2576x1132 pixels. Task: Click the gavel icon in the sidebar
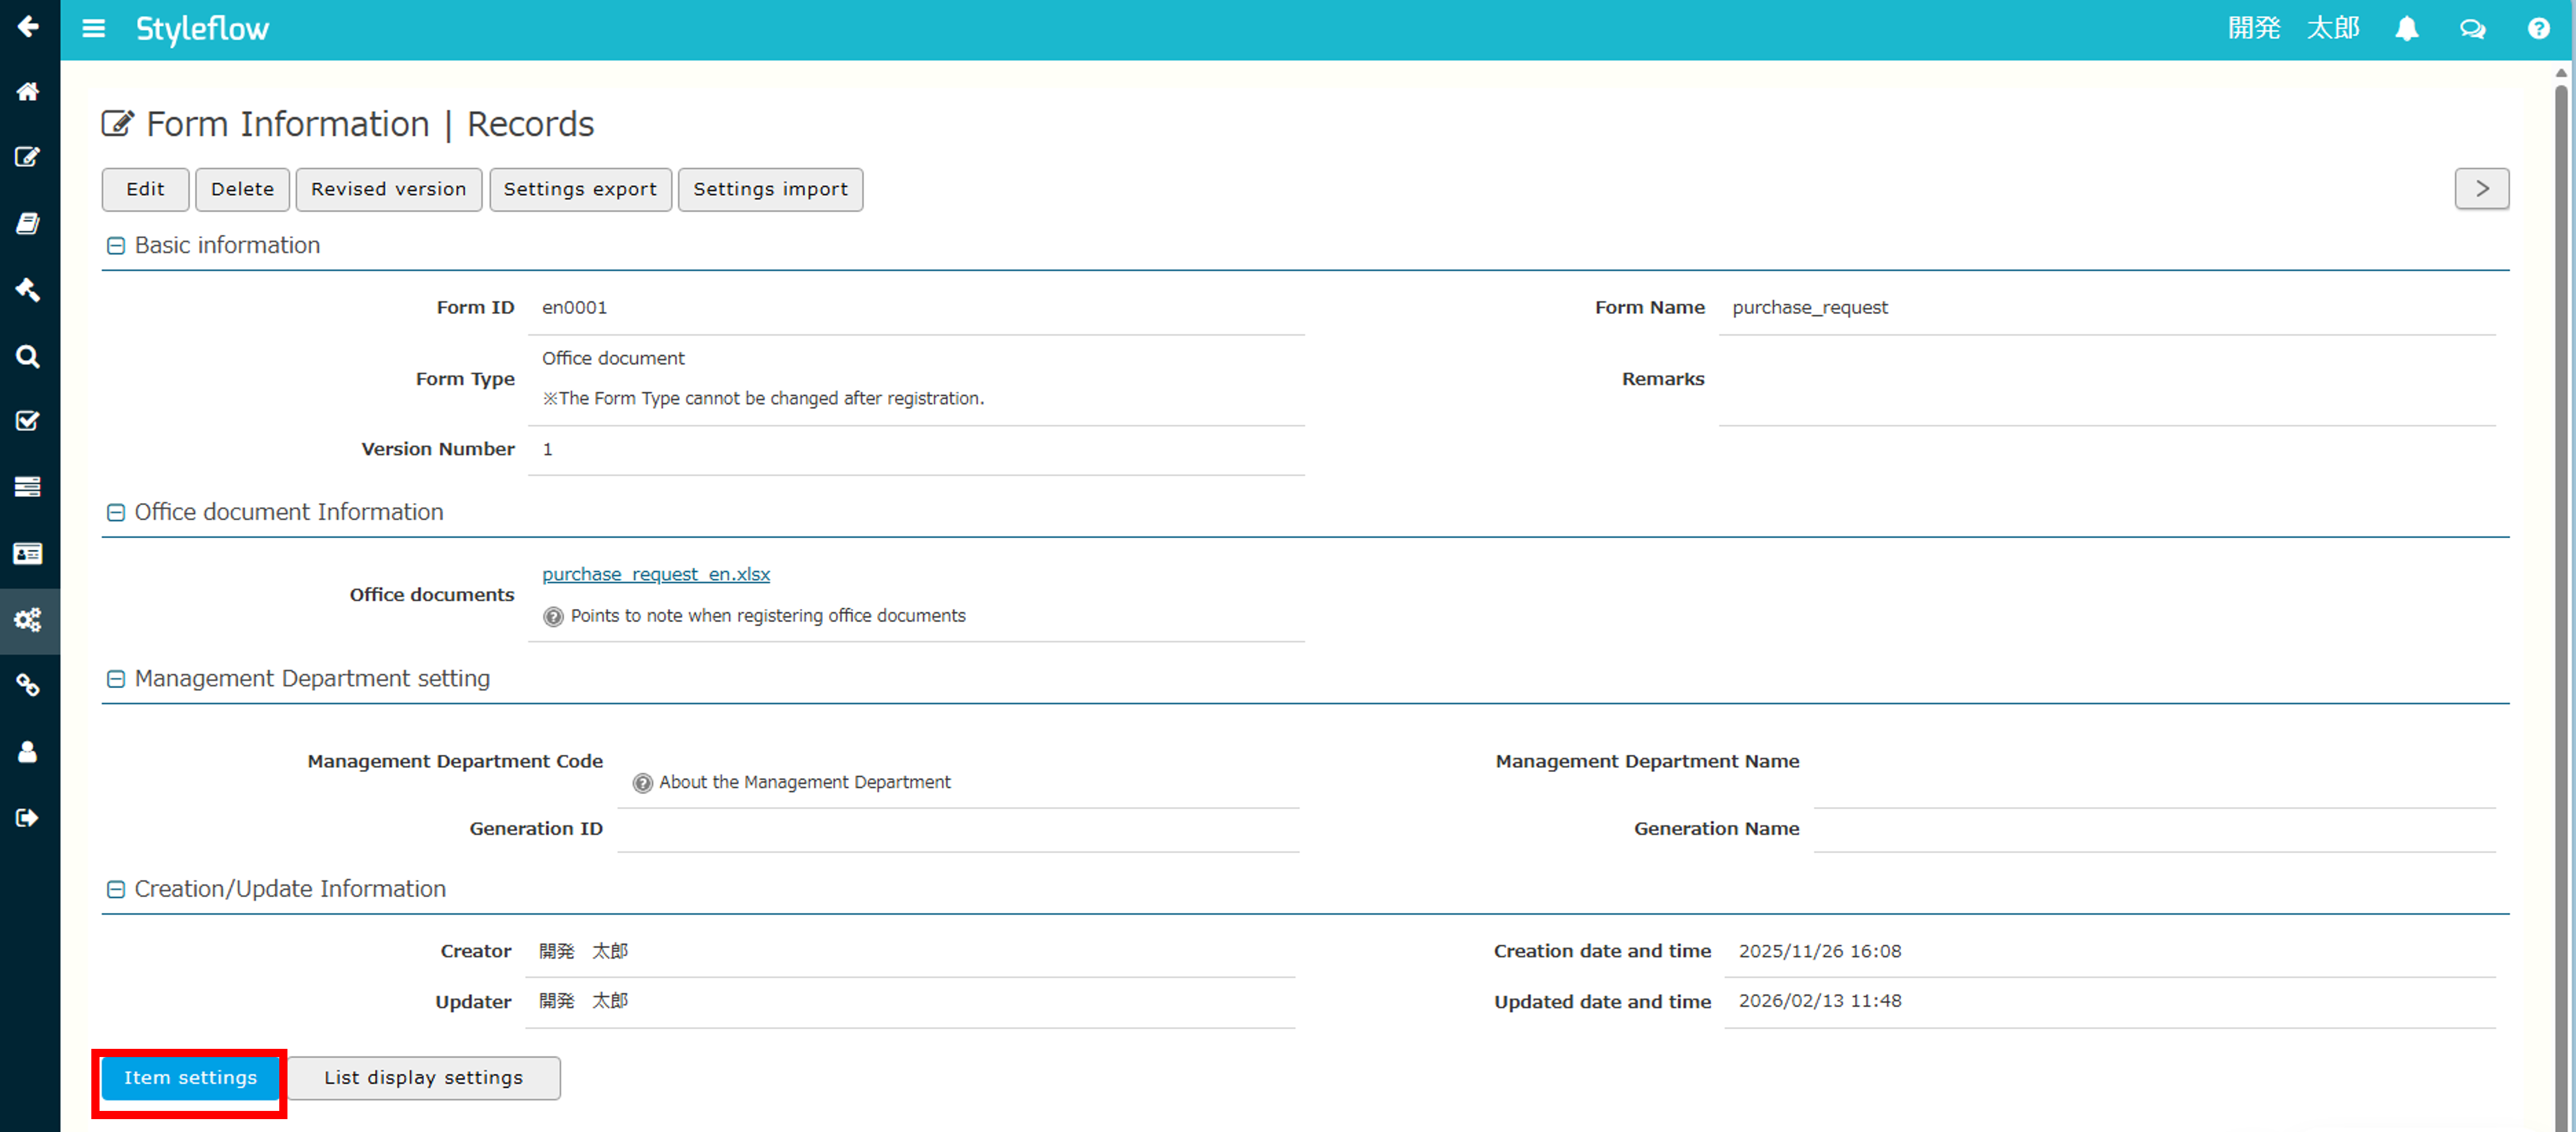28,290
